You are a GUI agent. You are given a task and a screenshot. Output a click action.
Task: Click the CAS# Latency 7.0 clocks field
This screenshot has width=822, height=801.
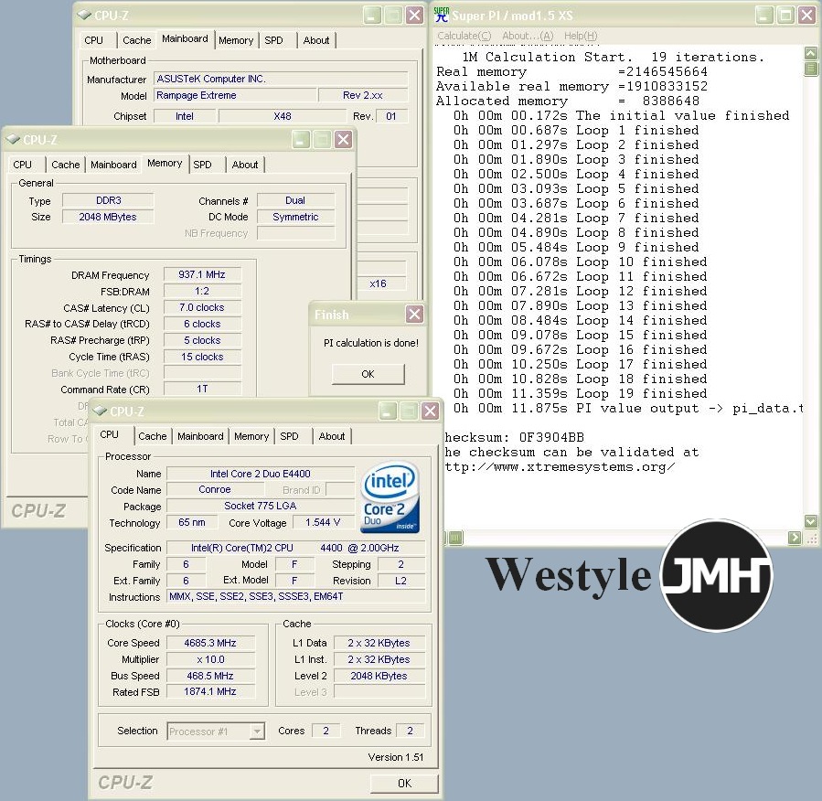[x=202, y=307]
